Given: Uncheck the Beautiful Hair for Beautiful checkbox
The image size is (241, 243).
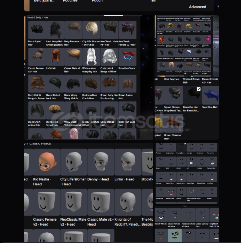Looking at the screenshot, I should tap(199, 89).
